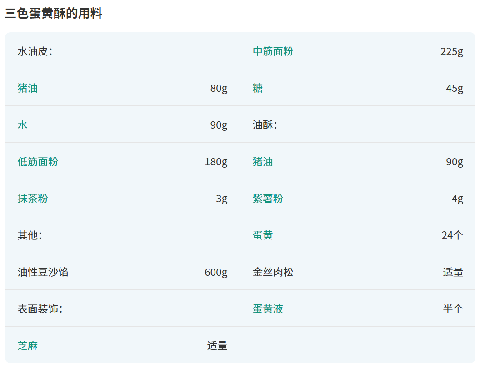480x368 pixels.
Task: Click the 表面装饰 section label
Action: pyautogui.click(x=40, y=309)
